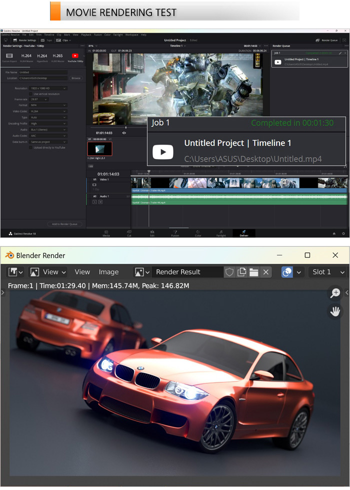Check Upload directly to YouTube
Screen dimensions: 350x490
click(x=30, y=147)
